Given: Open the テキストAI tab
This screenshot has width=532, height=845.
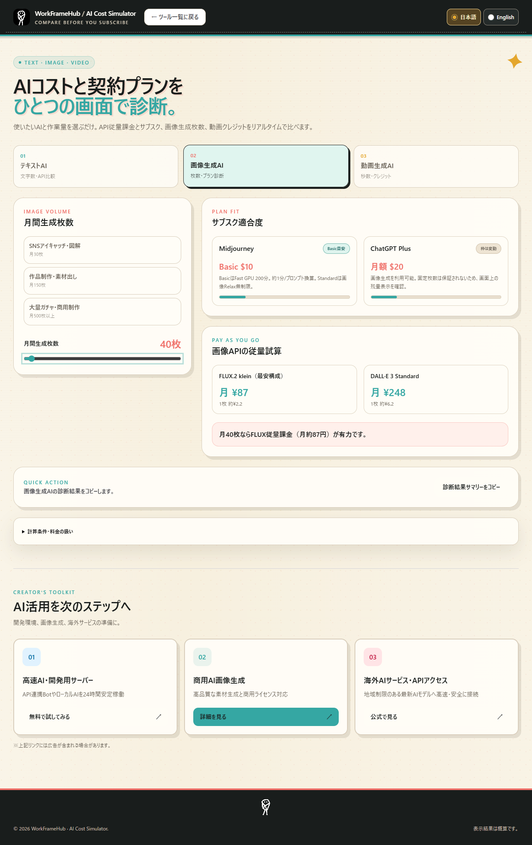Looking at the screenshot, I should (96, 166).
